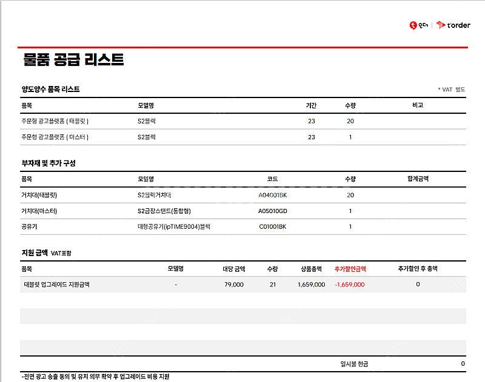Click the red 추가할인금액 column header

tap(350, 269)
